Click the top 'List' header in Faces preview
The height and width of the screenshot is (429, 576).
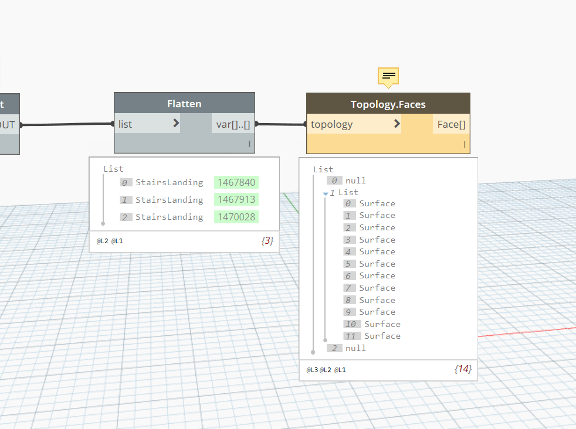coord(323,169)
